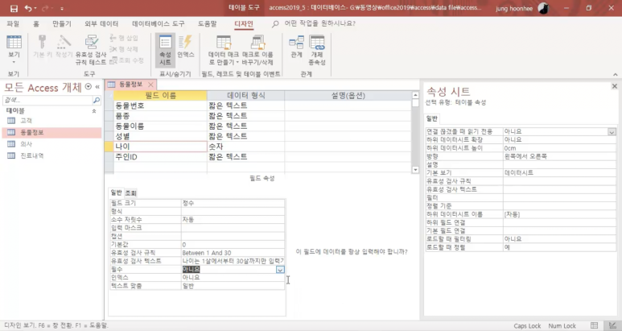
Task: Open the Quick Access Toolbar customize arrow
Action: click(x=62, y=8)
